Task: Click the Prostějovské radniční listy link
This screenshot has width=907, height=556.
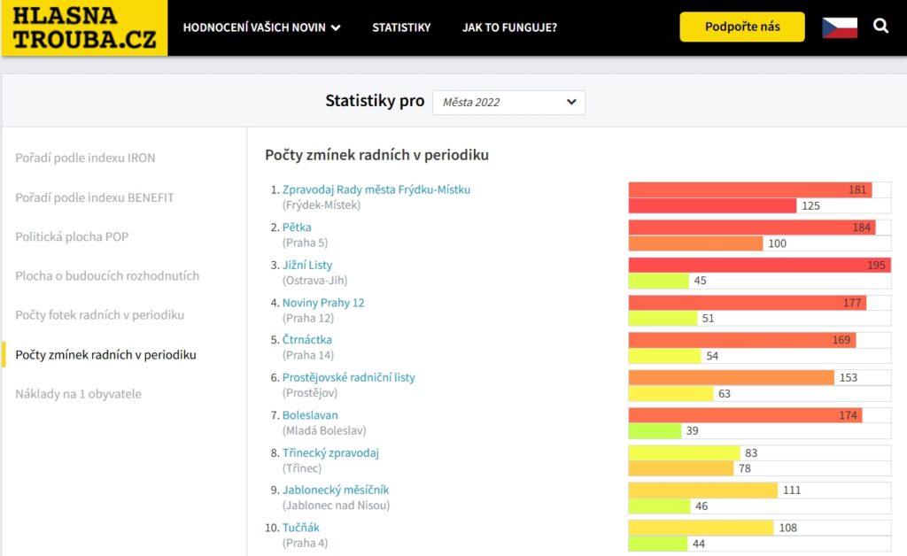Action: pos(348,377)
